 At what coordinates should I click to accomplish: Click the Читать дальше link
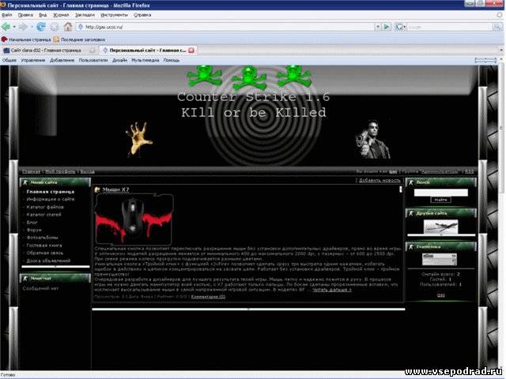[x=332, y=290]
